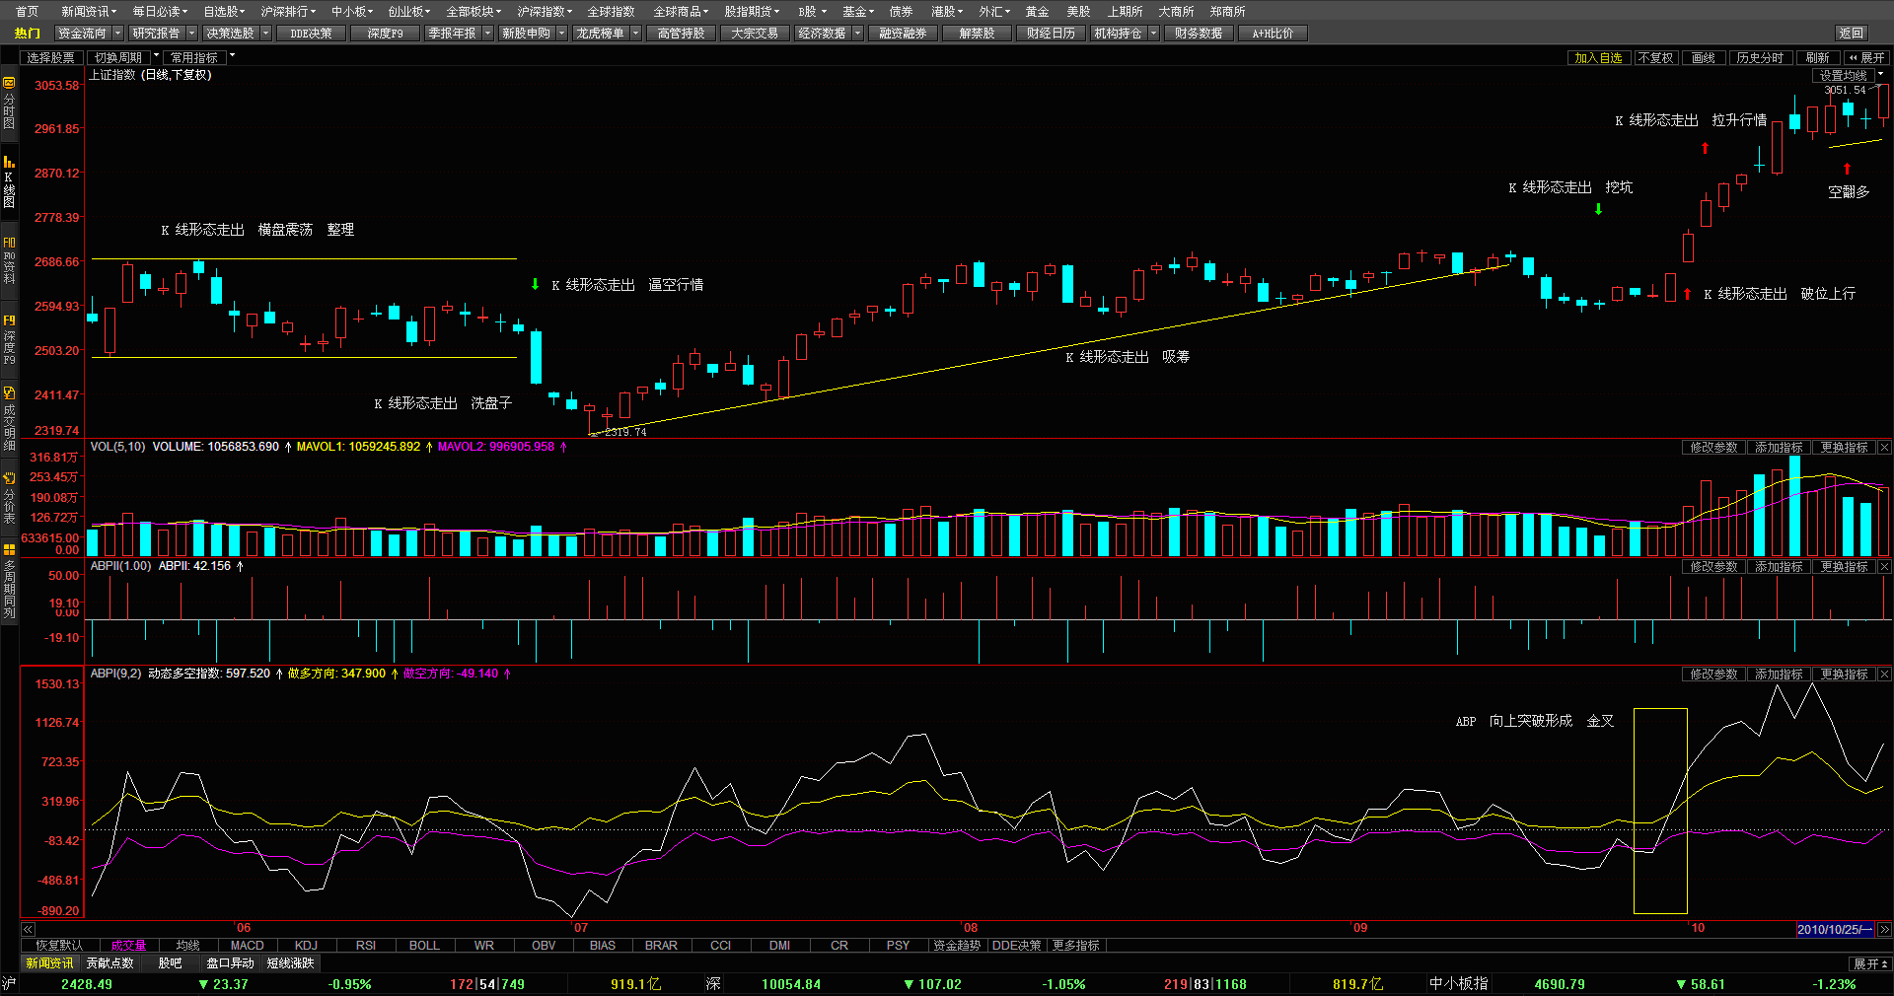Click the DDE决策 toolbar button
Screen dimensions: 1894x996
[x=311, y=34]
